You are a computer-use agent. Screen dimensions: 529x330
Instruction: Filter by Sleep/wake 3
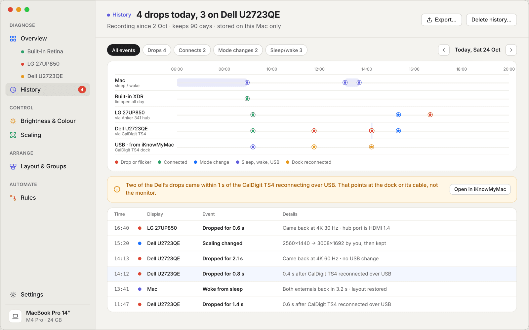pyautogui.click(x=286, y=50)
